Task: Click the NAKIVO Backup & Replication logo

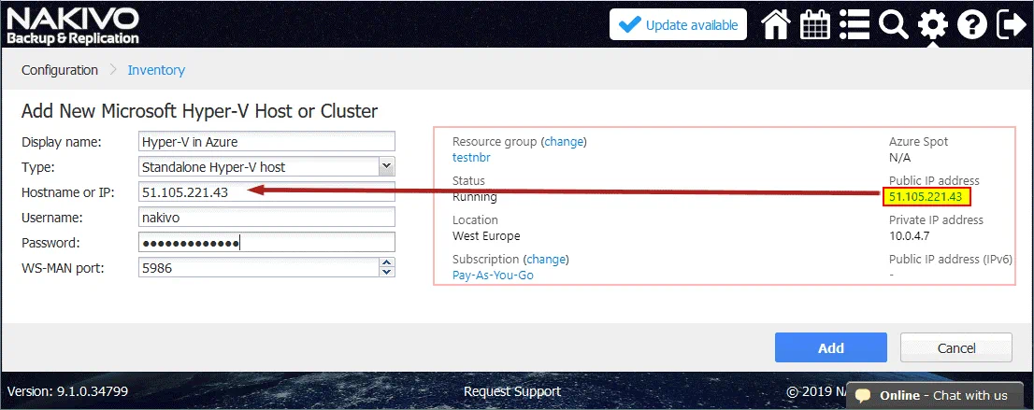Action: [73, 25]
